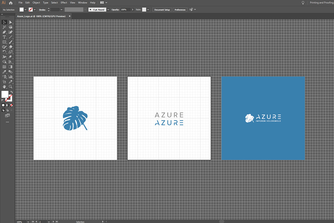This screenshot has height=223, width=334.
Task: Select the Shaper tool
Action: (4, 47)
